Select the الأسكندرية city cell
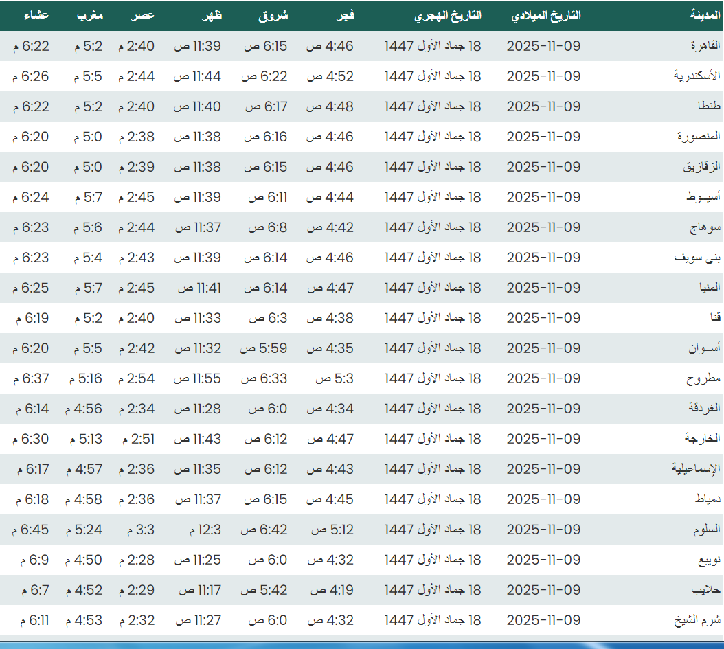724x649 pixels. coord(697,76)
